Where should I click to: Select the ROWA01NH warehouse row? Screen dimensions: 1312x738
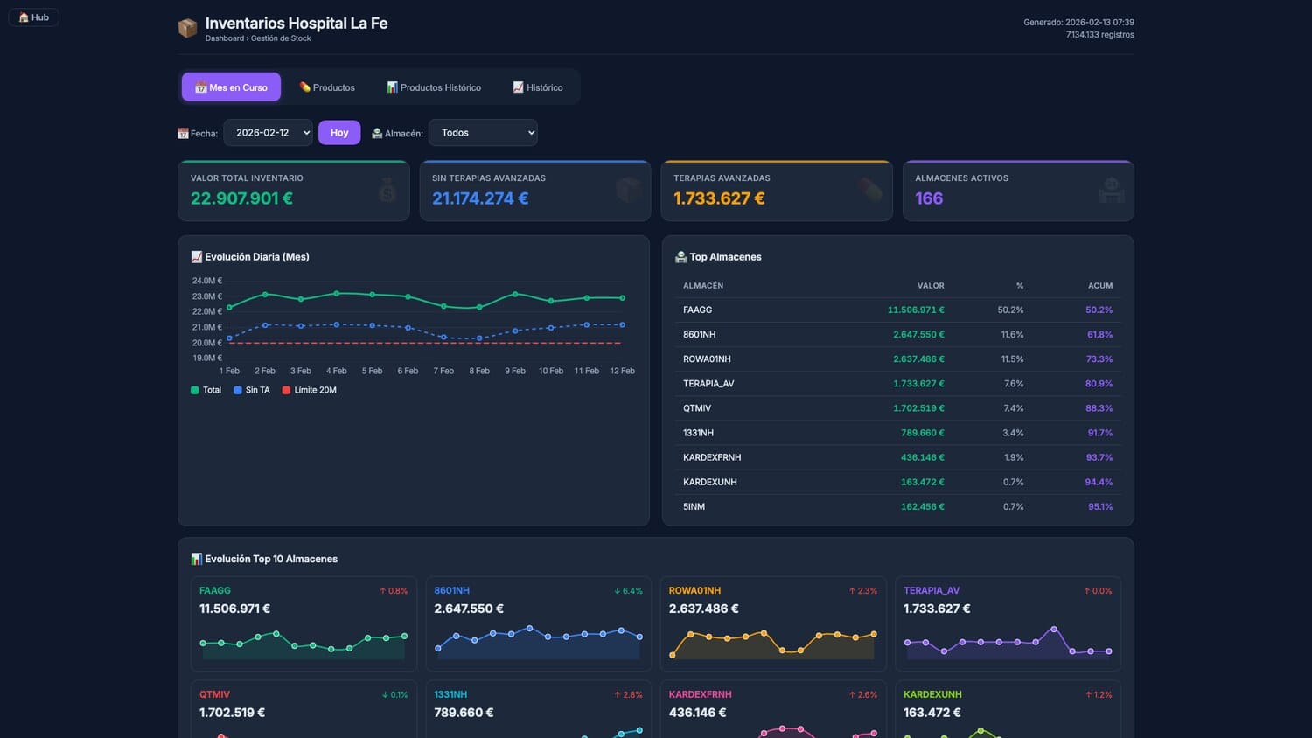point(897,359)
